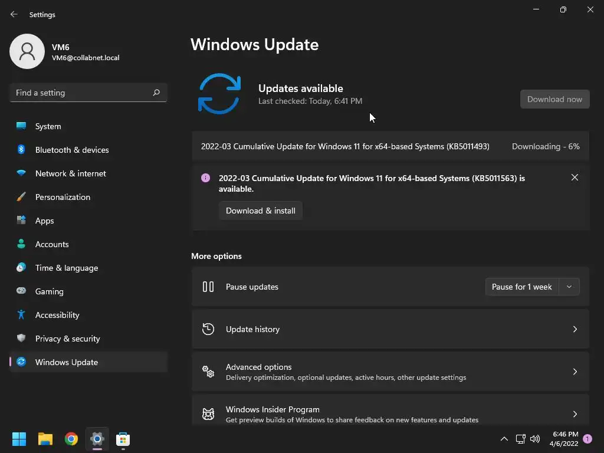Click the KB5011493 cumulative update row
The width and height of the screenshot is (604, 453).
coord(390,146)
